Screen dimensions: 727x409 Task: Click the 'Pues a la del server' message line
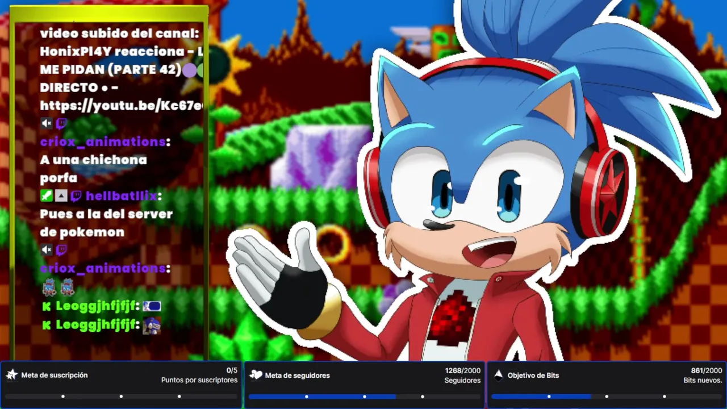click(106, 214)
